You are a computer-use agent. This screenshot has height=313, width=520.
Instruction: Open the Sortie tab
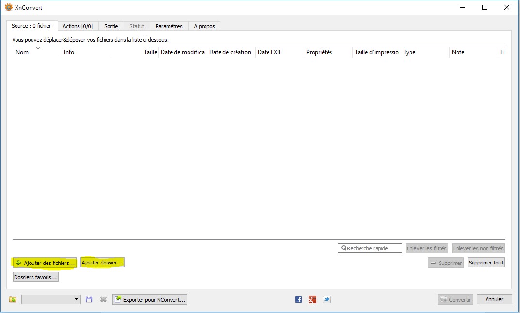111,26
